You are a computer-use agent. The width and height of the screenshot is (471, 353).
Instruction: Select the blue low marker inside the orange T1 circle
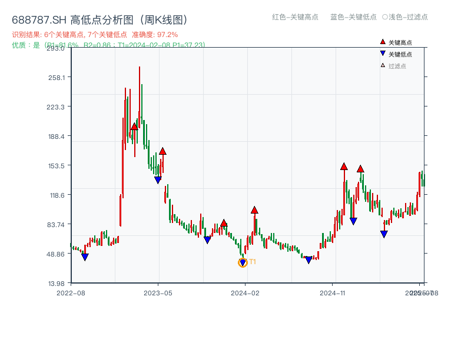[x=242, y=261]
